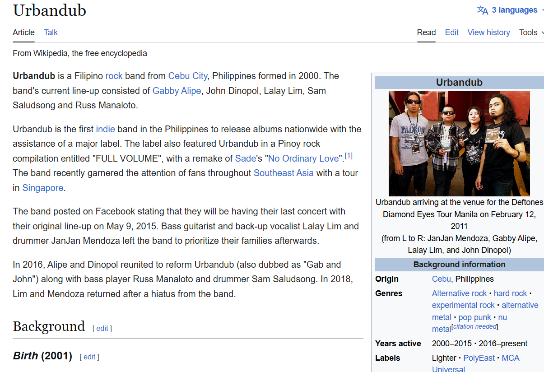Click the '2000–2015 · 2016–present' value

[480, 344]
